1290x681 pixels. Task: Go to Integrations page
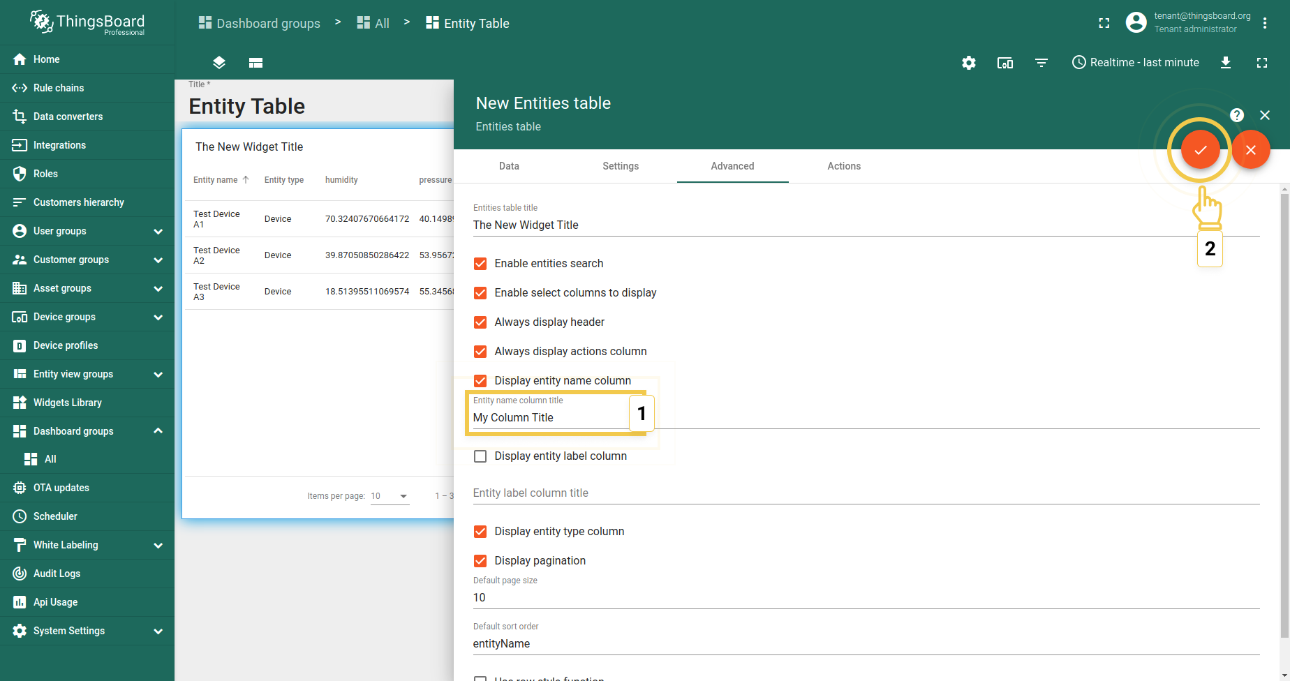[87, 145]
